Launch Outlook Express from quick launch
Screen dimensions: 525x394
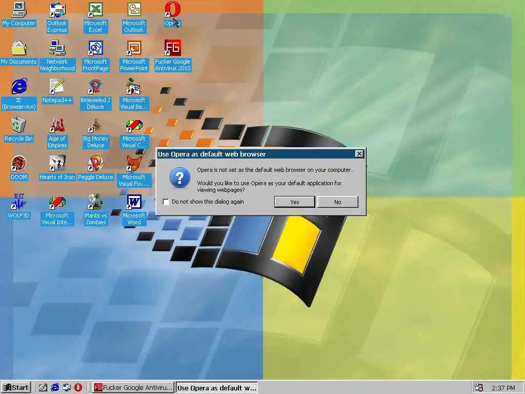(66, 388)
